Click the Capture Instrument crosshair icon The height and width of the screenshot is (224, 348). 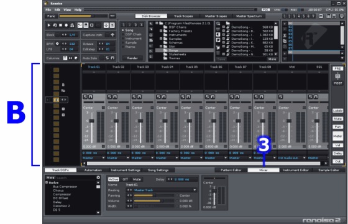[112, 35]
